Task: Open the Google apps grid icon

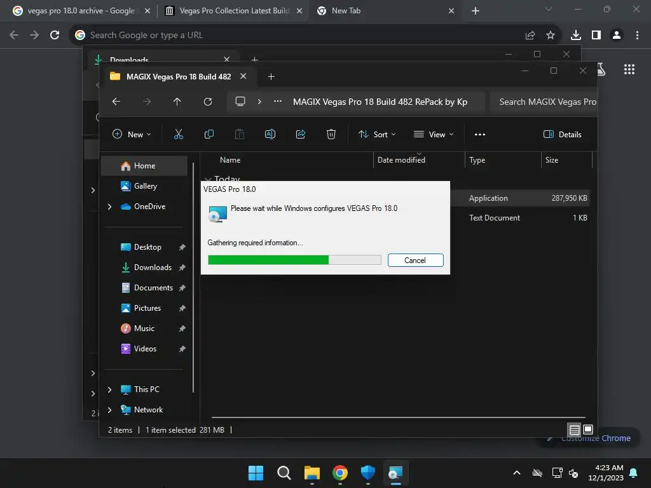Action: click(x=629, y=69)
